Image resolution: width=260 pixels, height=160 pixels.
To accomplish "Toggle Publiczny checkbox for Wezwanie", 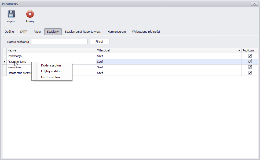I will (250, 67).
